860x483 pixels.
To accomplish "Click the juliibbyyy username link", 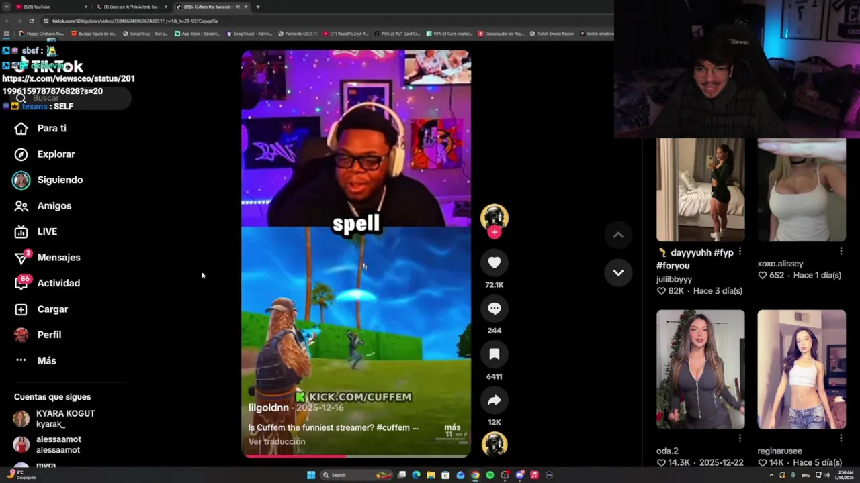I will 674,279.
